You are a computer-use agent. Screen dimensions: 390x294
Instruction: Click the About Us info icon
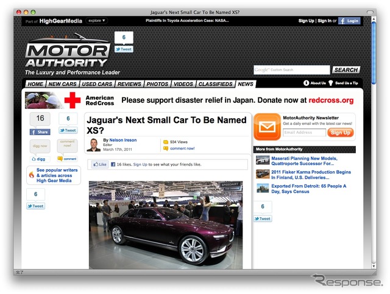(x=306, y=83)
